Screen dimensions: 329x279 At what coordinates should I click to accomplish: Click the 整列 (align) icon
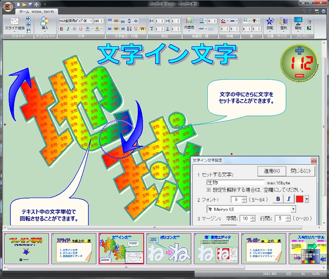tap(283, 21)
